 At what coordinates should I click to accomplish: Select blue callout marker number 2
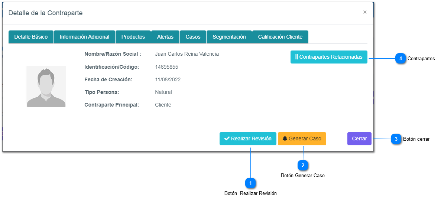click(303, 165)
